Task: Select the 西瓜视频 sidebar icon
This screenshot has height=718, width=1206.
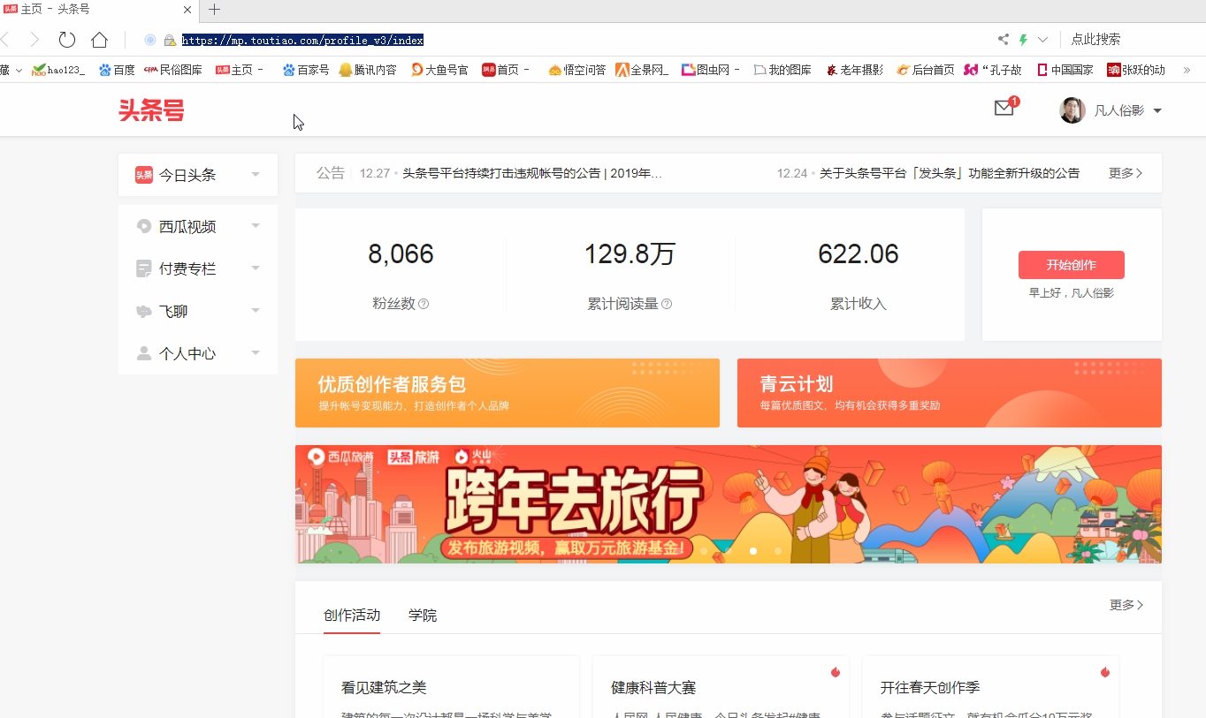Action: click(143, 226)
